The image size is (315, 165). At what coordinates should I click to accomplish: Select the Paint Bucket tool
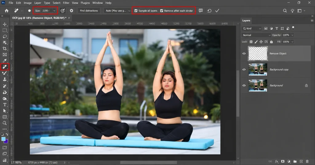[5, 92]
